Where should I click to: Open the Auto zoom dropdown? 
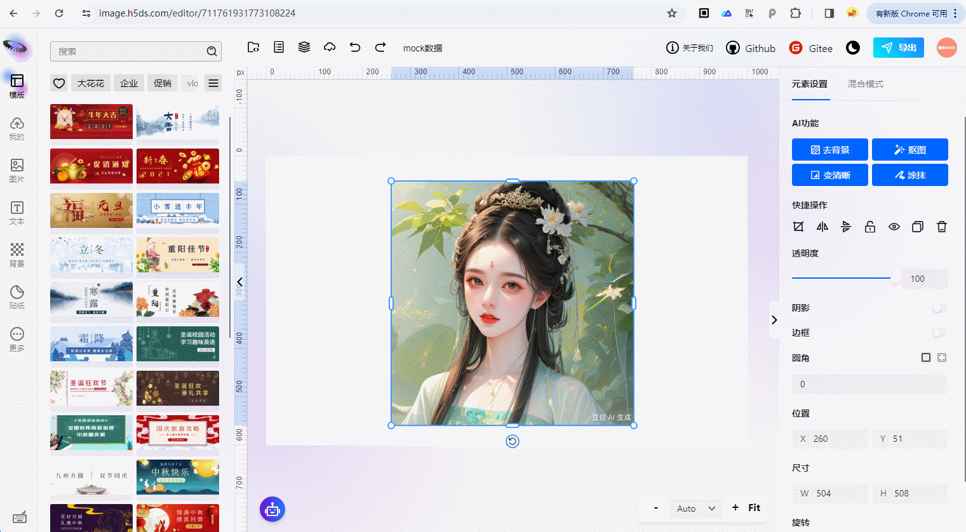tap(696, 509)
